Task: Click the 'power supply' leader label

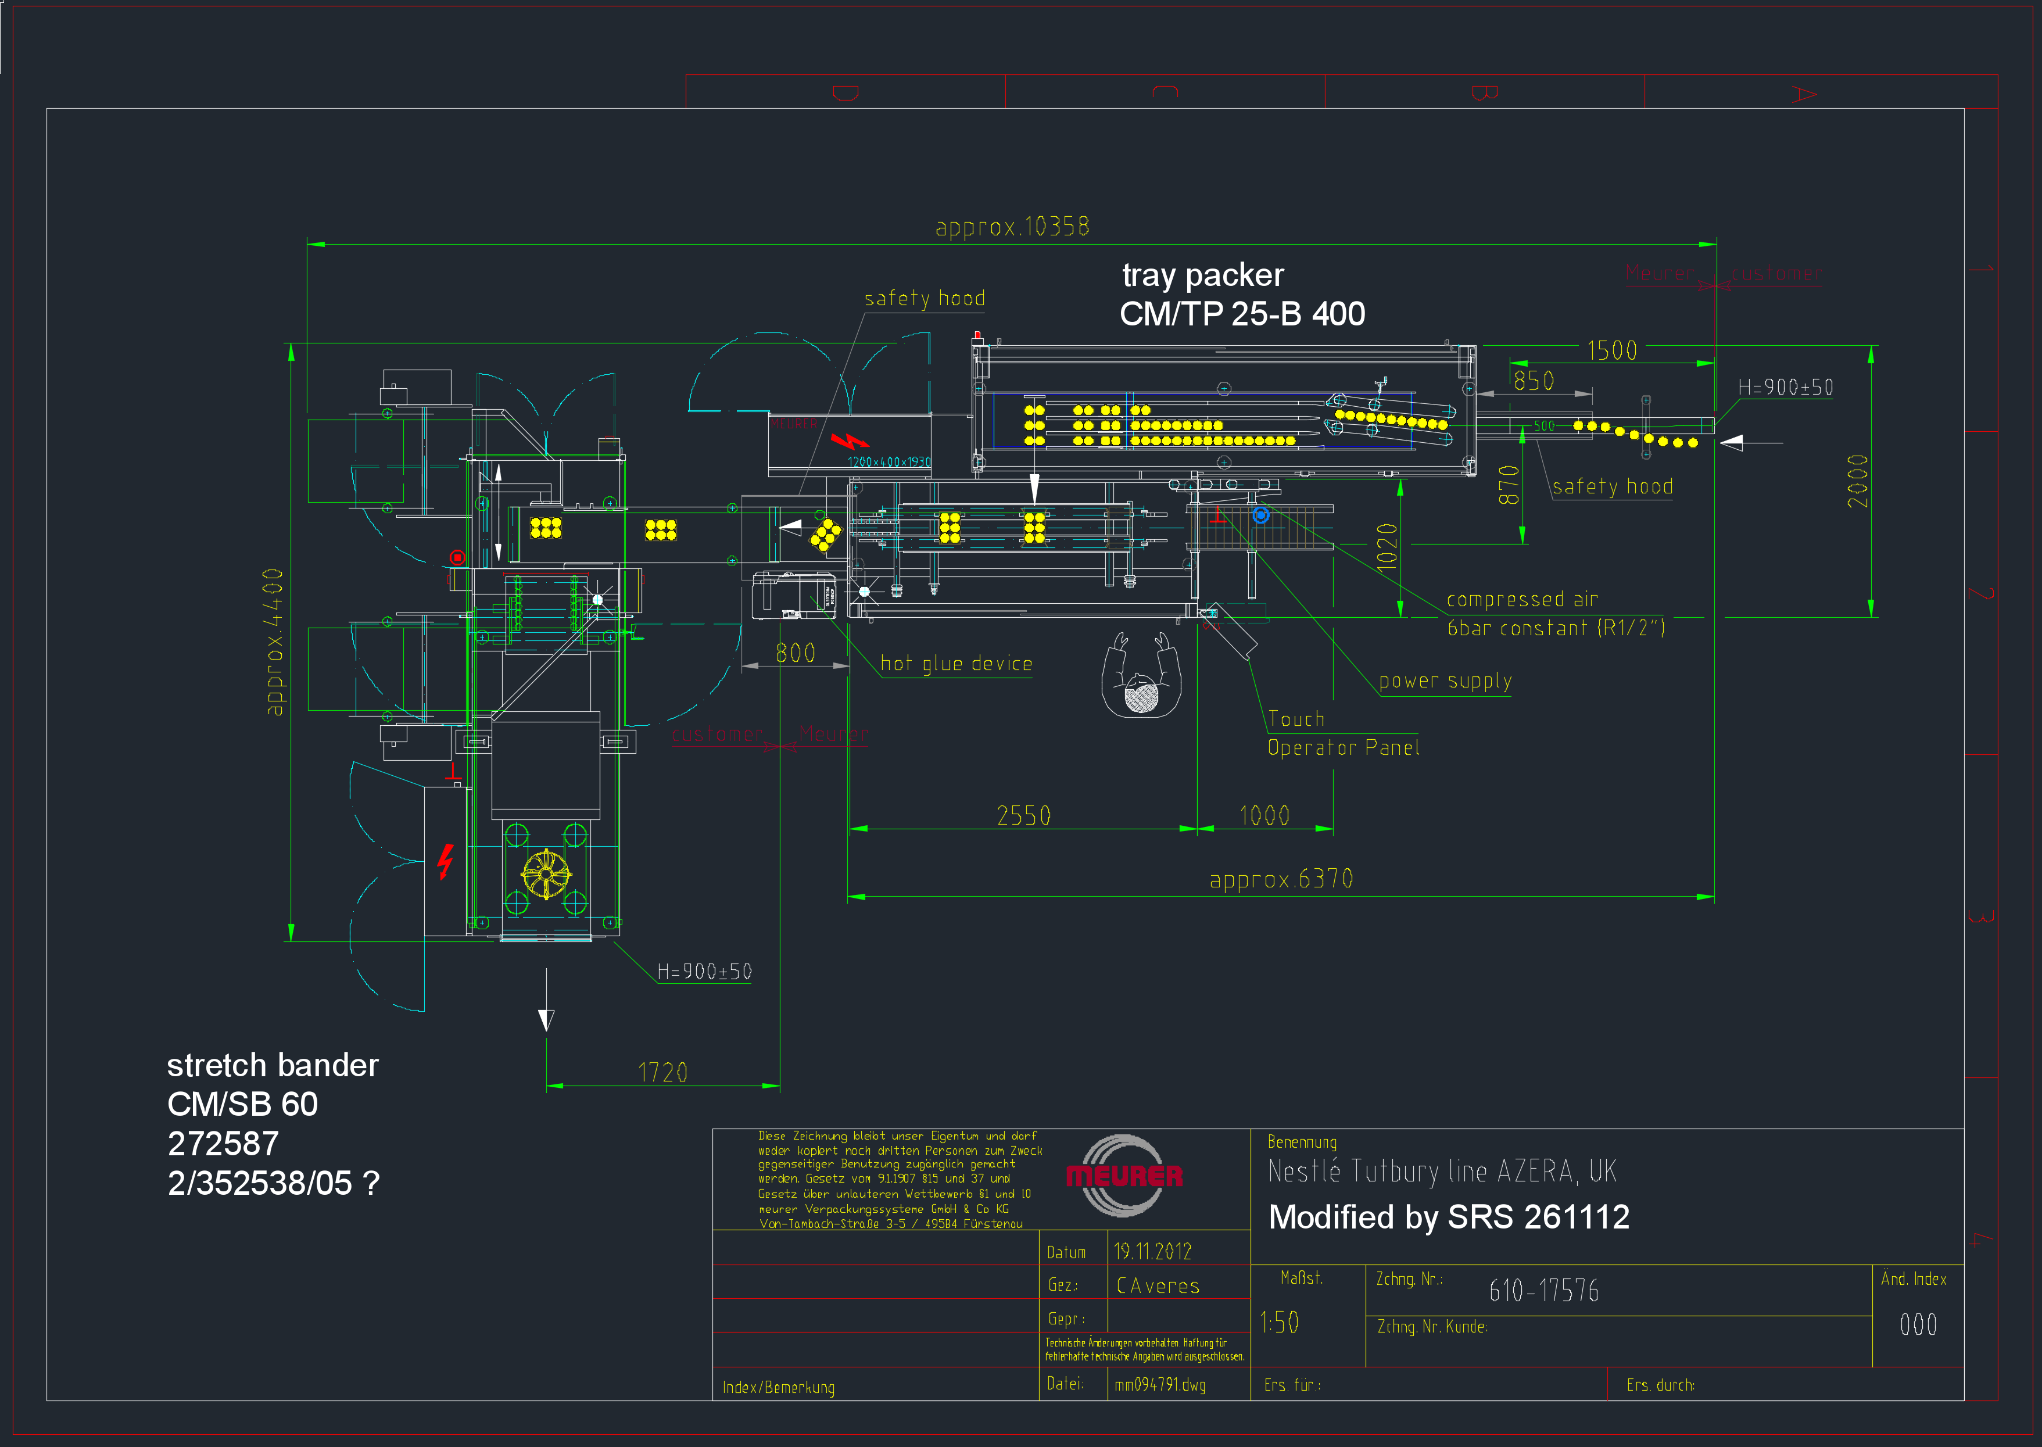Action: pos(1445,682)
